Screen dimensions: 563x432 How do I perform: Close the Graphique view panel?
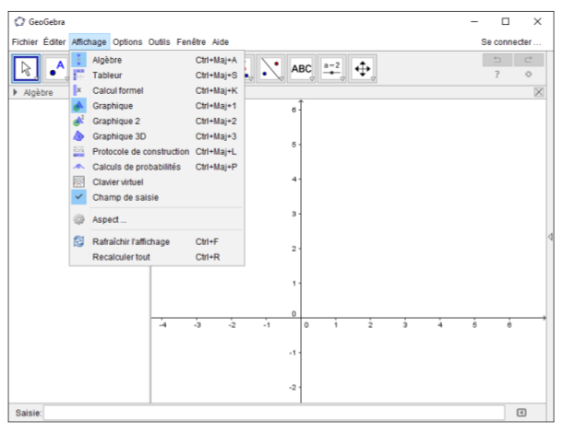(539, 92)
